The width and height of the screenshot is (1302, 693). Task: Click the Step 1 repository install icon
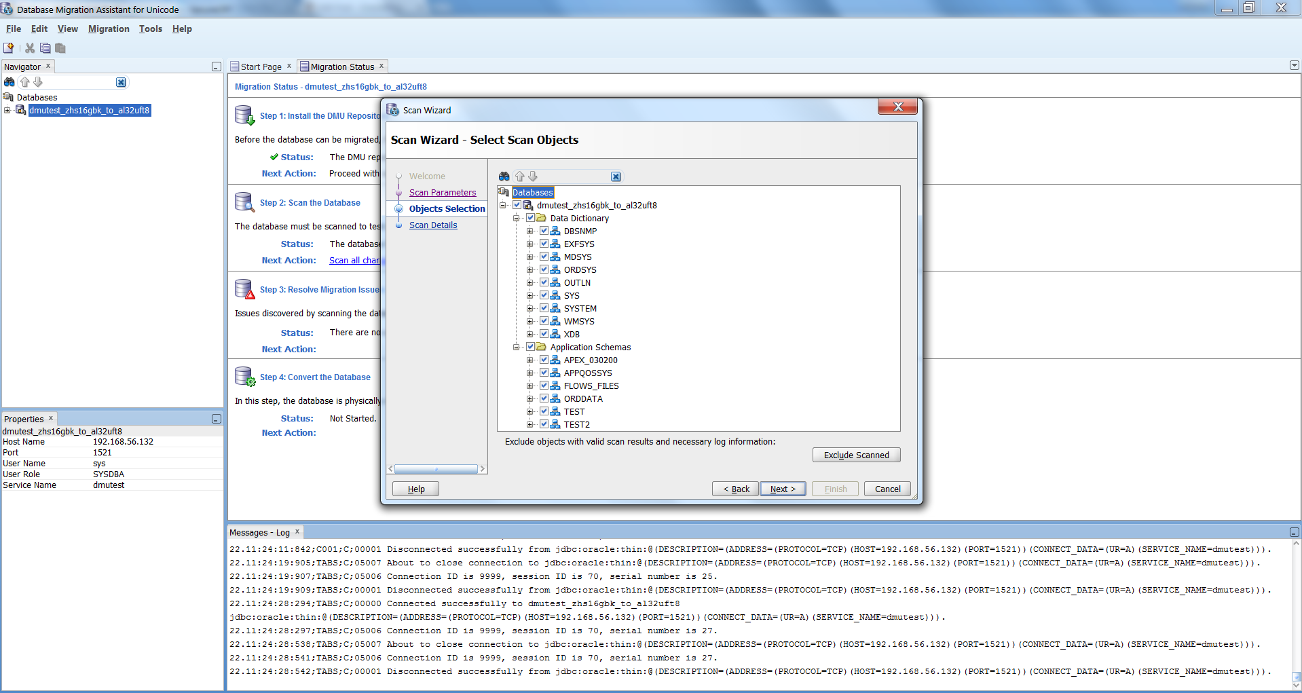244,115
